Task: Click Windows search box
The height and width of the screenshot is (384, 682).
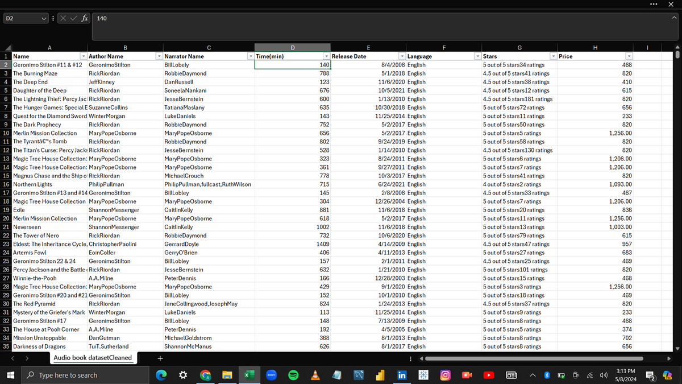Action: pos(84,375)
